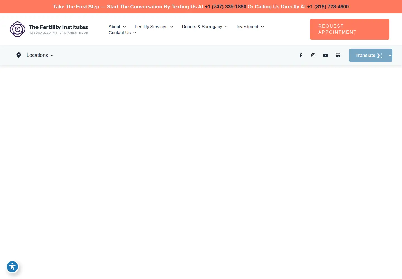Expand the Fertility Services menu
Screen dimensions: 402x279
pyautogui.click(x=154, y=27)
